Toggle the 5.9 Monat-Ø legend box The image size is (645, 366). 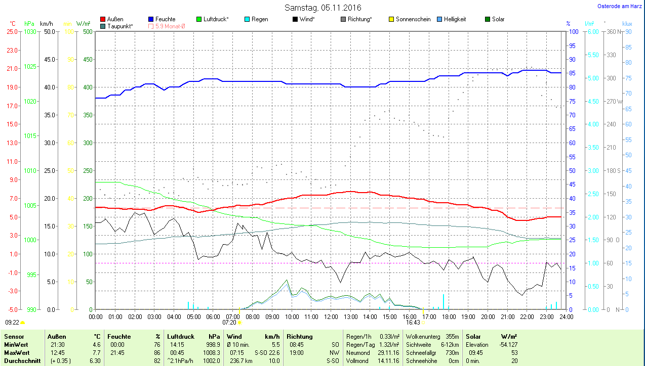151,26
